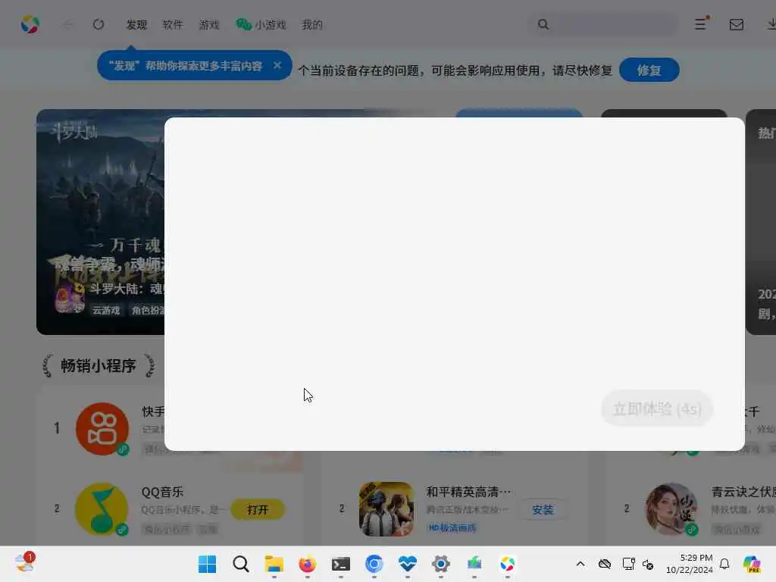The width and height of the screenshot is (776, 582).
Task: Open the blue circular browser taskbar icon
Action: click(374, 564)
